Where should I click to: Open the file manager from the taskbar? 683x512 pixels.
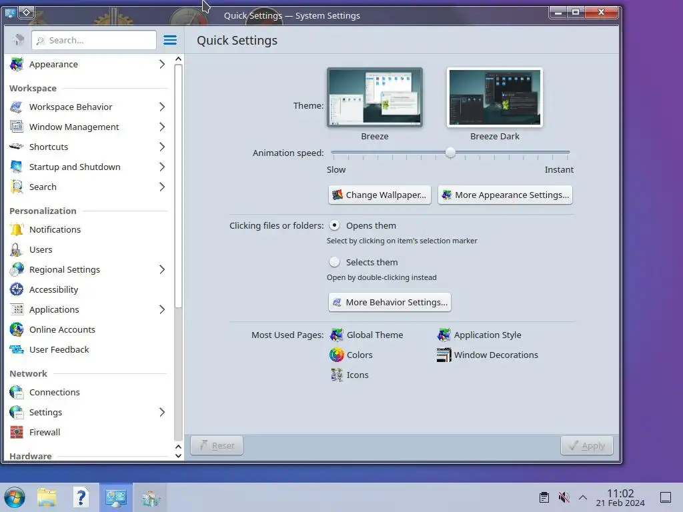coord(47,497)
